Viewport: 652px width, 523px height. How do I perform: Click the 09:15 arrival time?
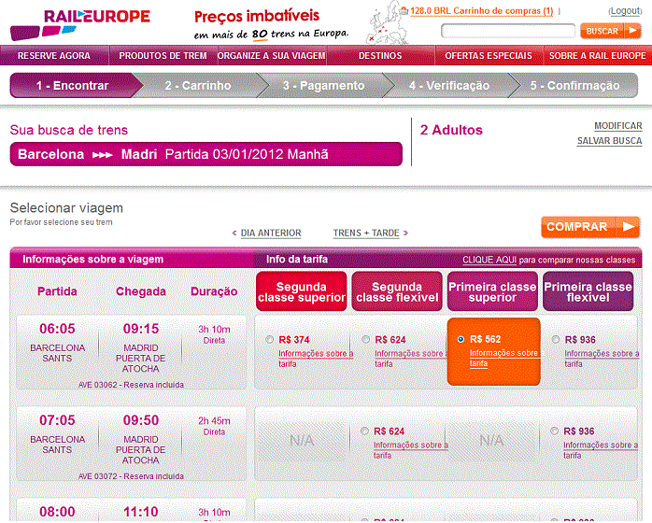click(141, 329)
